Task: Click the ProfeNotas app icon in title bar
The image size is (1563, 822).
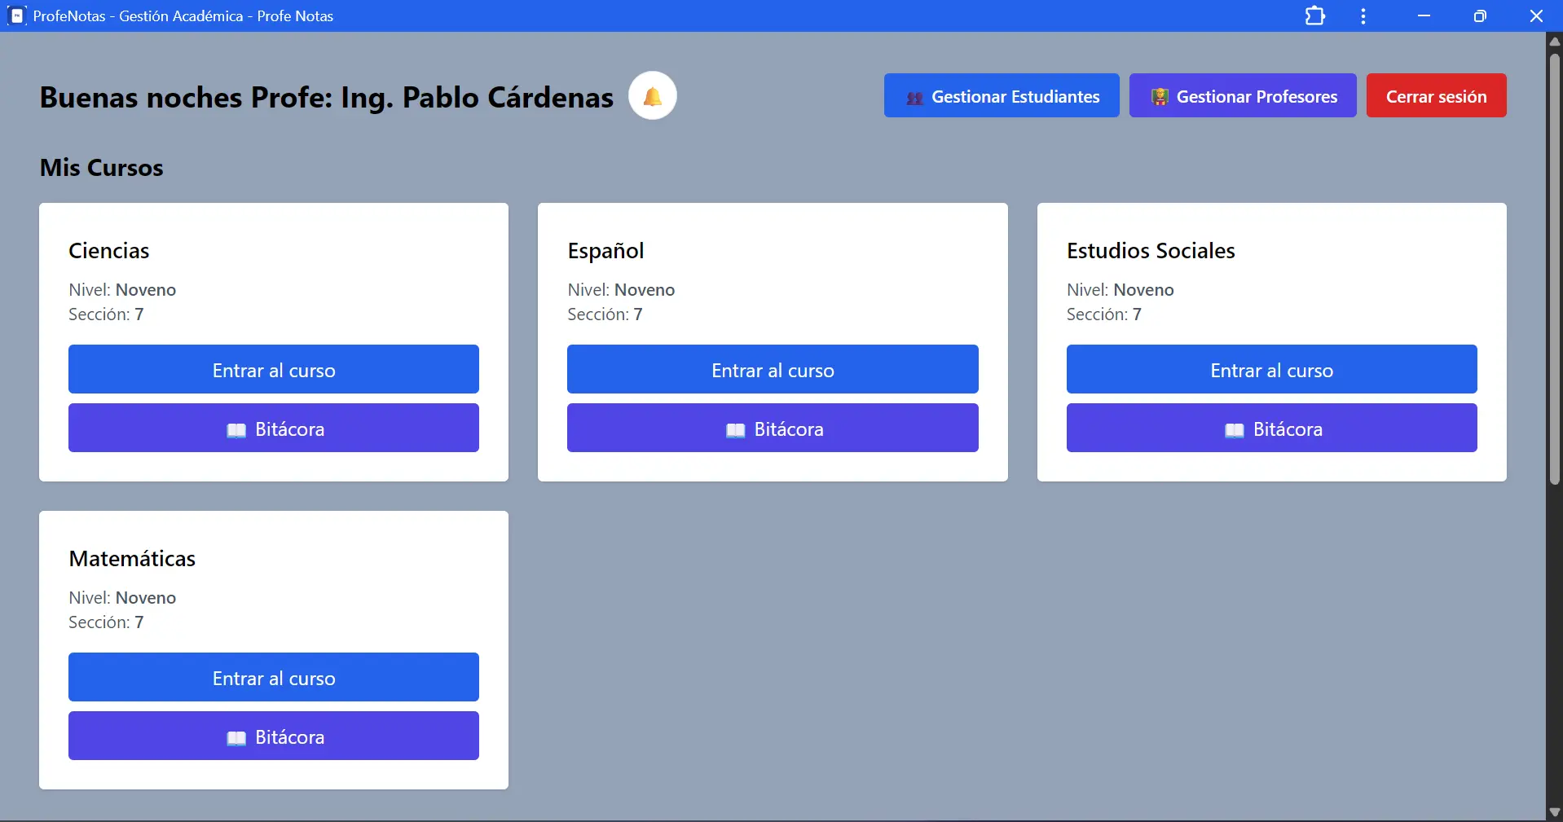Action: click(16, 15)
